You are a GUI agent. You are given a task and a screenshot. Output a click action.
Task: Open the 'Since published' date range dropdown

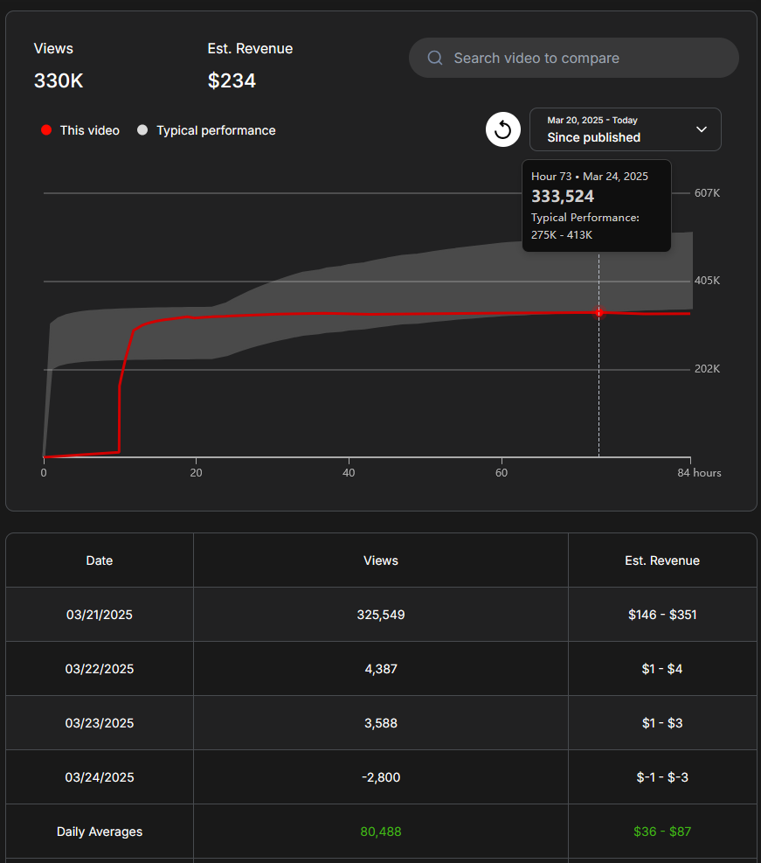pos(625,129)
